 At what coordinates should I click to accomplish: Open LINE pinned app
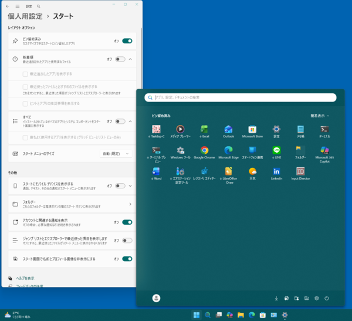pos(276,153)
